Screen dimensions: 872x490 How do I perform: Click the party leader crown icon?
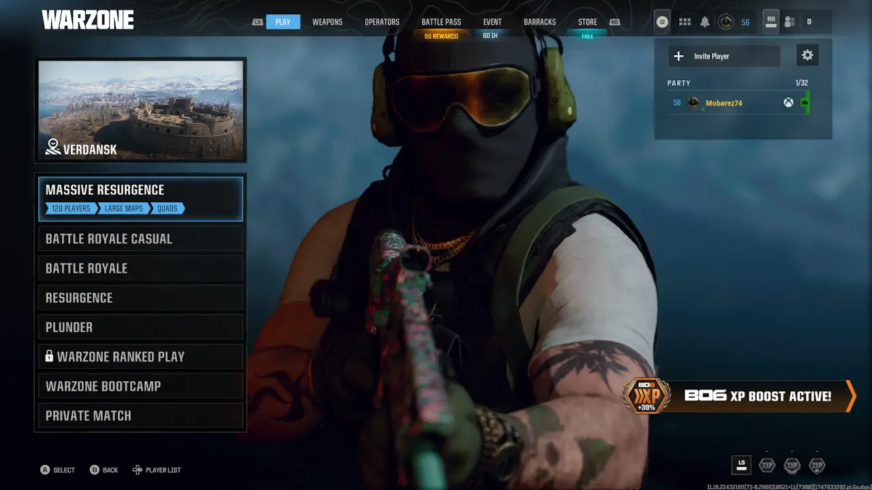click(804, 103)
